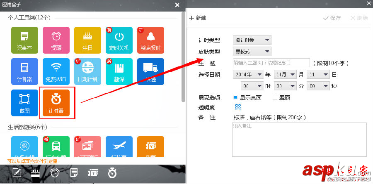
Task: Open the month dropdown showing 11月
Action: 285,75
